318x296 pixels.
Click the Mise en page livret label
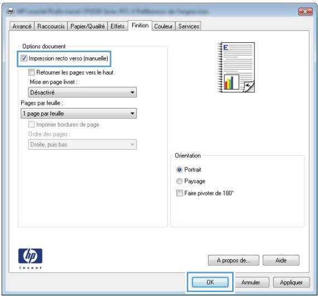pyautogui.click(x=54, y=82)
